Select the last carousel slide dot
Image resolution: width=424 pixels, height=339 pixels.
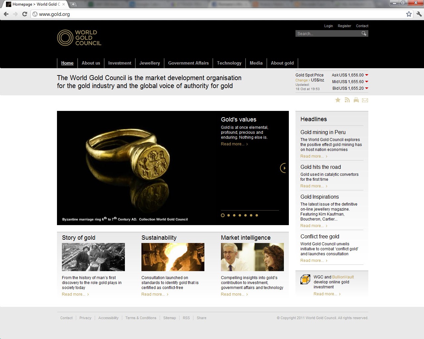[257, 215]
